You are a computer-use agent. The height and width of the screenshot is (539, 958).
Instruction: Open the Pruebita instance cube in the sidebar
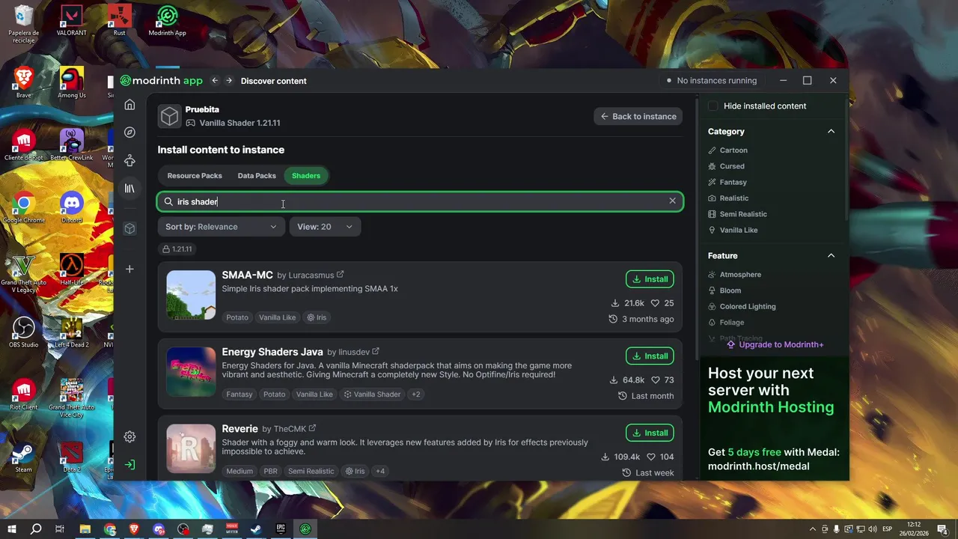129,228
